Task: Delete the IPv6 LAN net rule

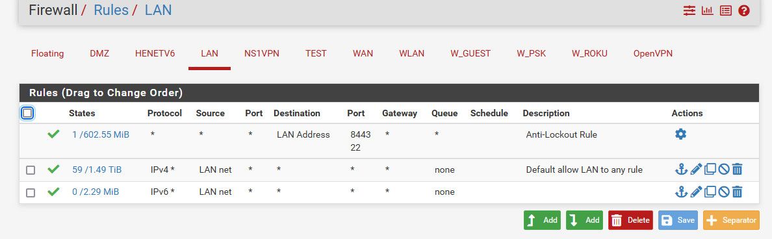Action: [737, 192]
